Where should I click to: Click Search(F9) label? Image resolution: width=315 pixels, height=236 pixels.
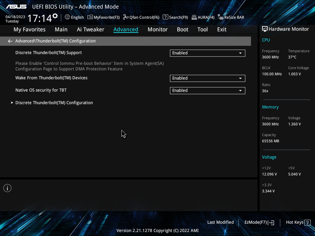tap(178, 18)
